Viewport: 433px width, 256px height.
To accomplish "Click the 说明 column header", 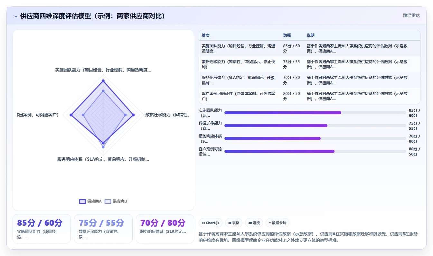I will pos(311,35).
